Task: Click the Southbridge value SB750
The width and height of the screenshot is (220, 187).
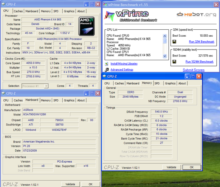Action: (59, 125)
